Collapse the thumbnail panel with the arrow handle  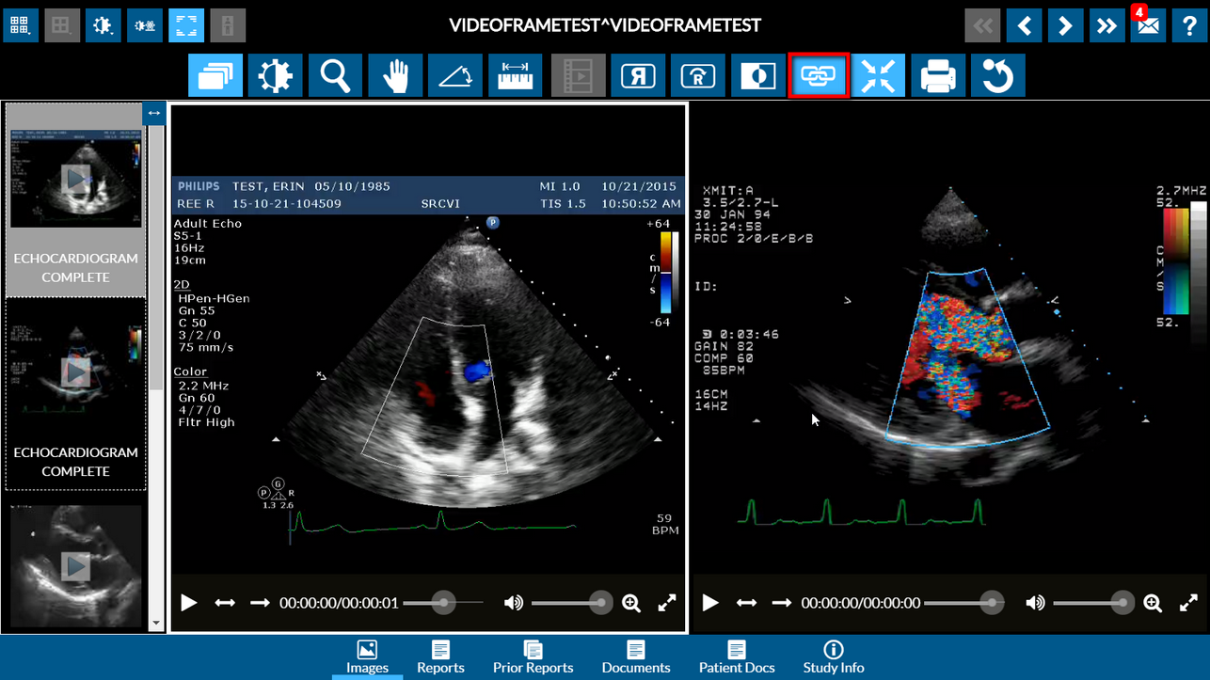[154, 113]
